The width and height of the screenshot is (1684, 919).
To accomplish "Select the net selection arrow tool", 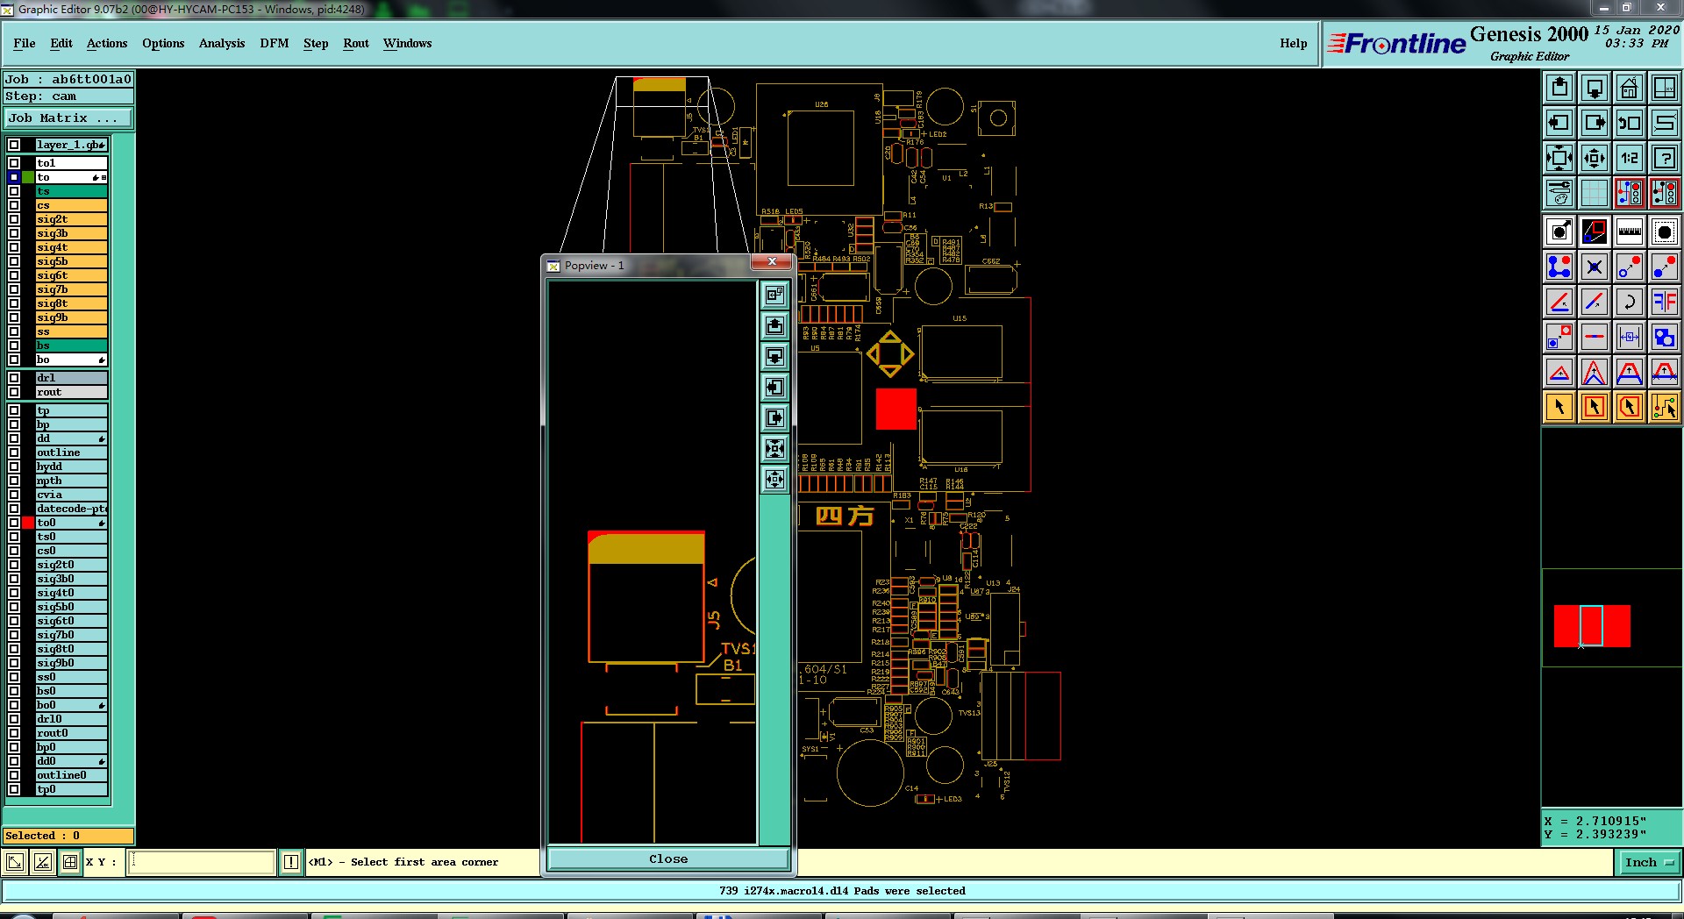I will [x=1665, y=407].
